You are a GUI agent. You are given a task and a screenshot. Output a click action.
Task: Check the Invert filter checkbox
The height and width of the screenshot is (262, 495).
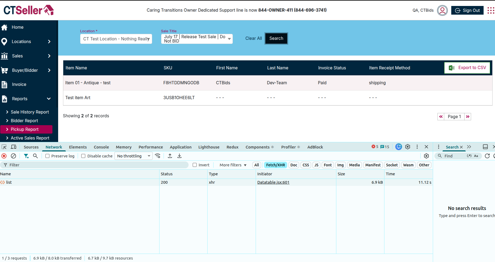pyautogui.click(x=195, y=165)
